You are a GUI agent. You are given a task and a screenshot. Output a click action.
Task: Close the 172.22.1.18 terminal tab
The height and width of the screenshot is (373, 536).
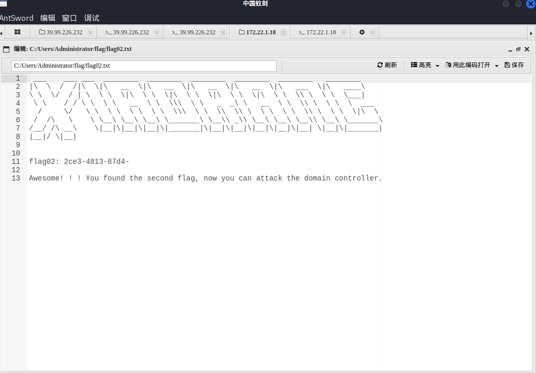point(344,32)
